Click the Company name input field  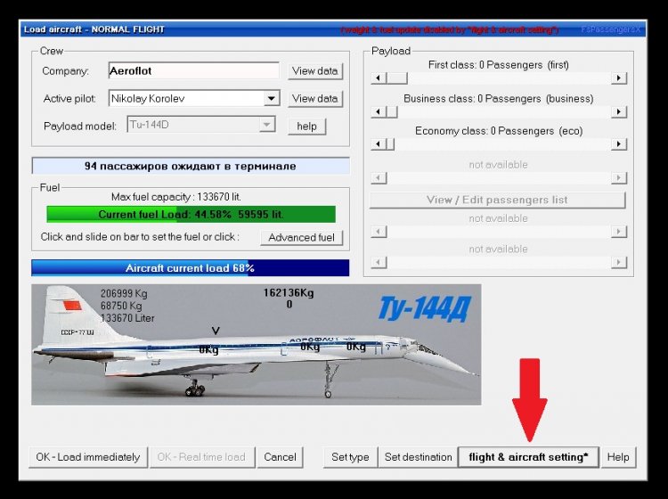pos(193,71)
